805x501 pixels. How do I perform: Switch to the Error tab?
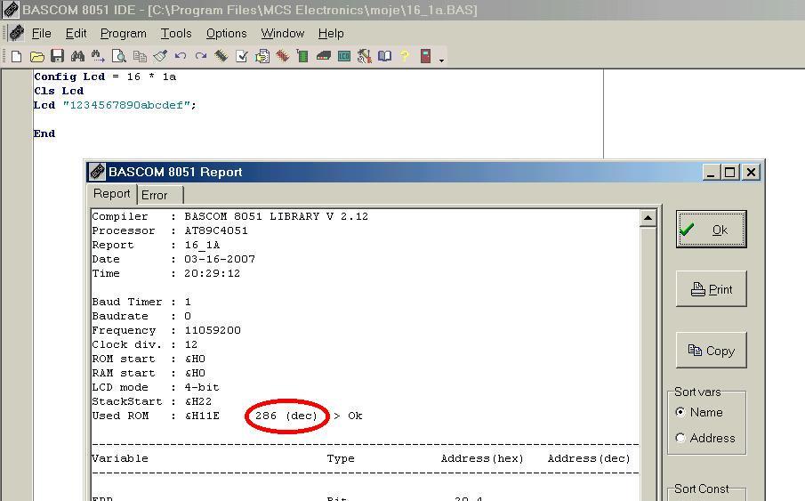point(155,195)
